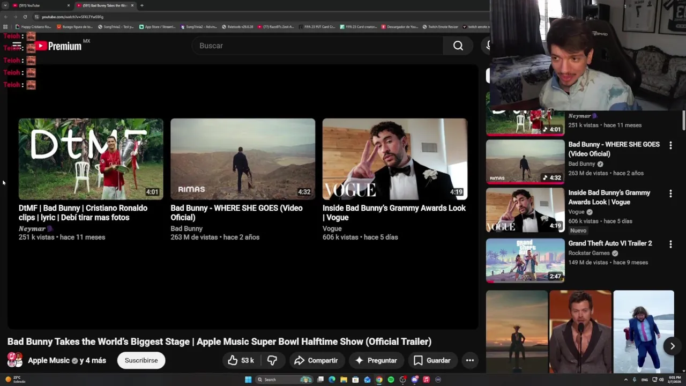Viewport: 686px width, 386px height.
Task: Open the sunset silhouette Short
Action: pyautogui.click(x=517, y=332)
